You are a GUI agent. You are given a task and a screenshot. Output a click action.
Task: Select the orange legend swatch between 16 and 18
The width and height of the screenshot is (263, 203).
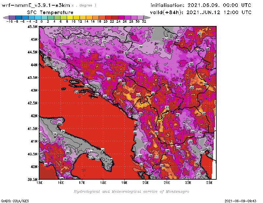click(x=96, y=17)
